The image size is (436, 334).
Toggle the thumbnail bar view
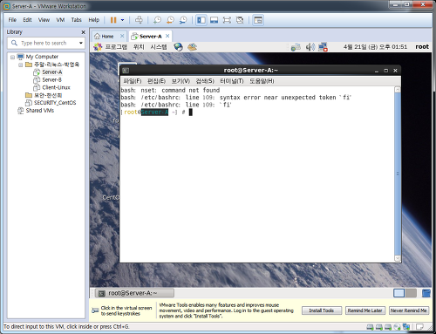pyautogui.click(x=215, y=20)
